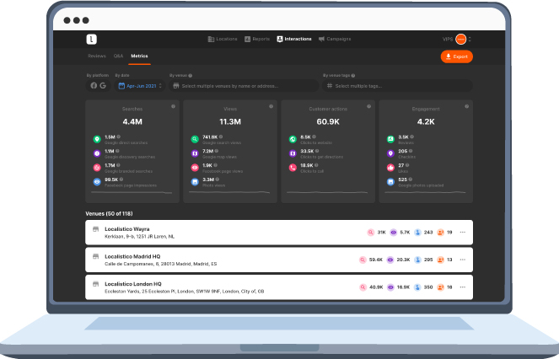Open the Locations menu item
559x359 pixels.
(223, 39)
